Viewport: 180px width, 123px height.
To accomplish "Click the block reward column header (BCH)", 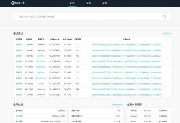I will pos(55,39).
